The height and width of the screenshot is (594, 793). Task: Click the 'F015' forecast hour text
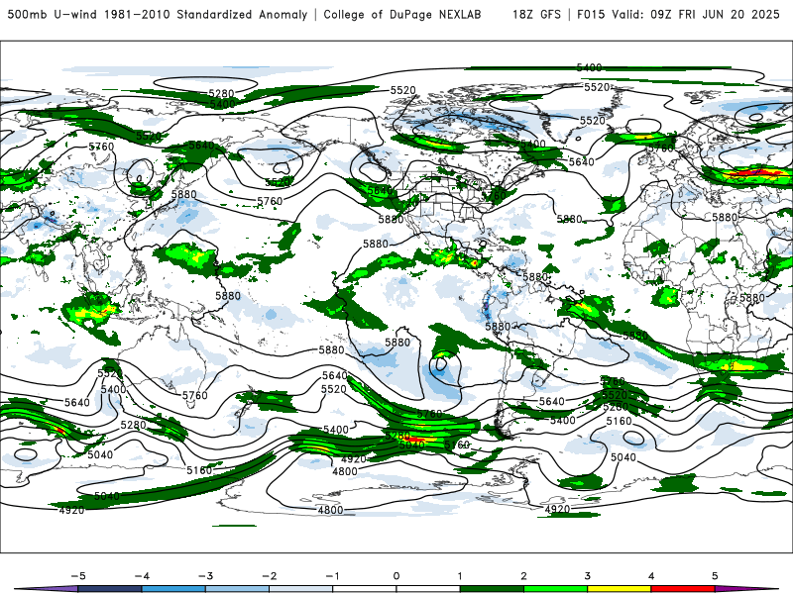[x=591, y=14]
